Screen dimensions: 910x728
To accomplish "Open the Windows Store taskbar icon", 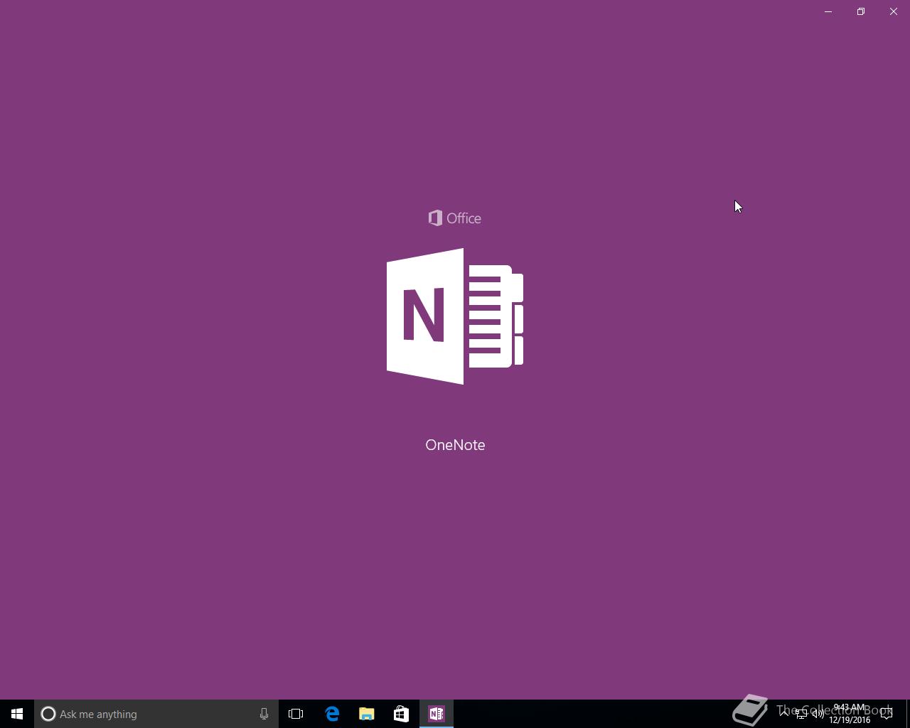I will (402, 714).
